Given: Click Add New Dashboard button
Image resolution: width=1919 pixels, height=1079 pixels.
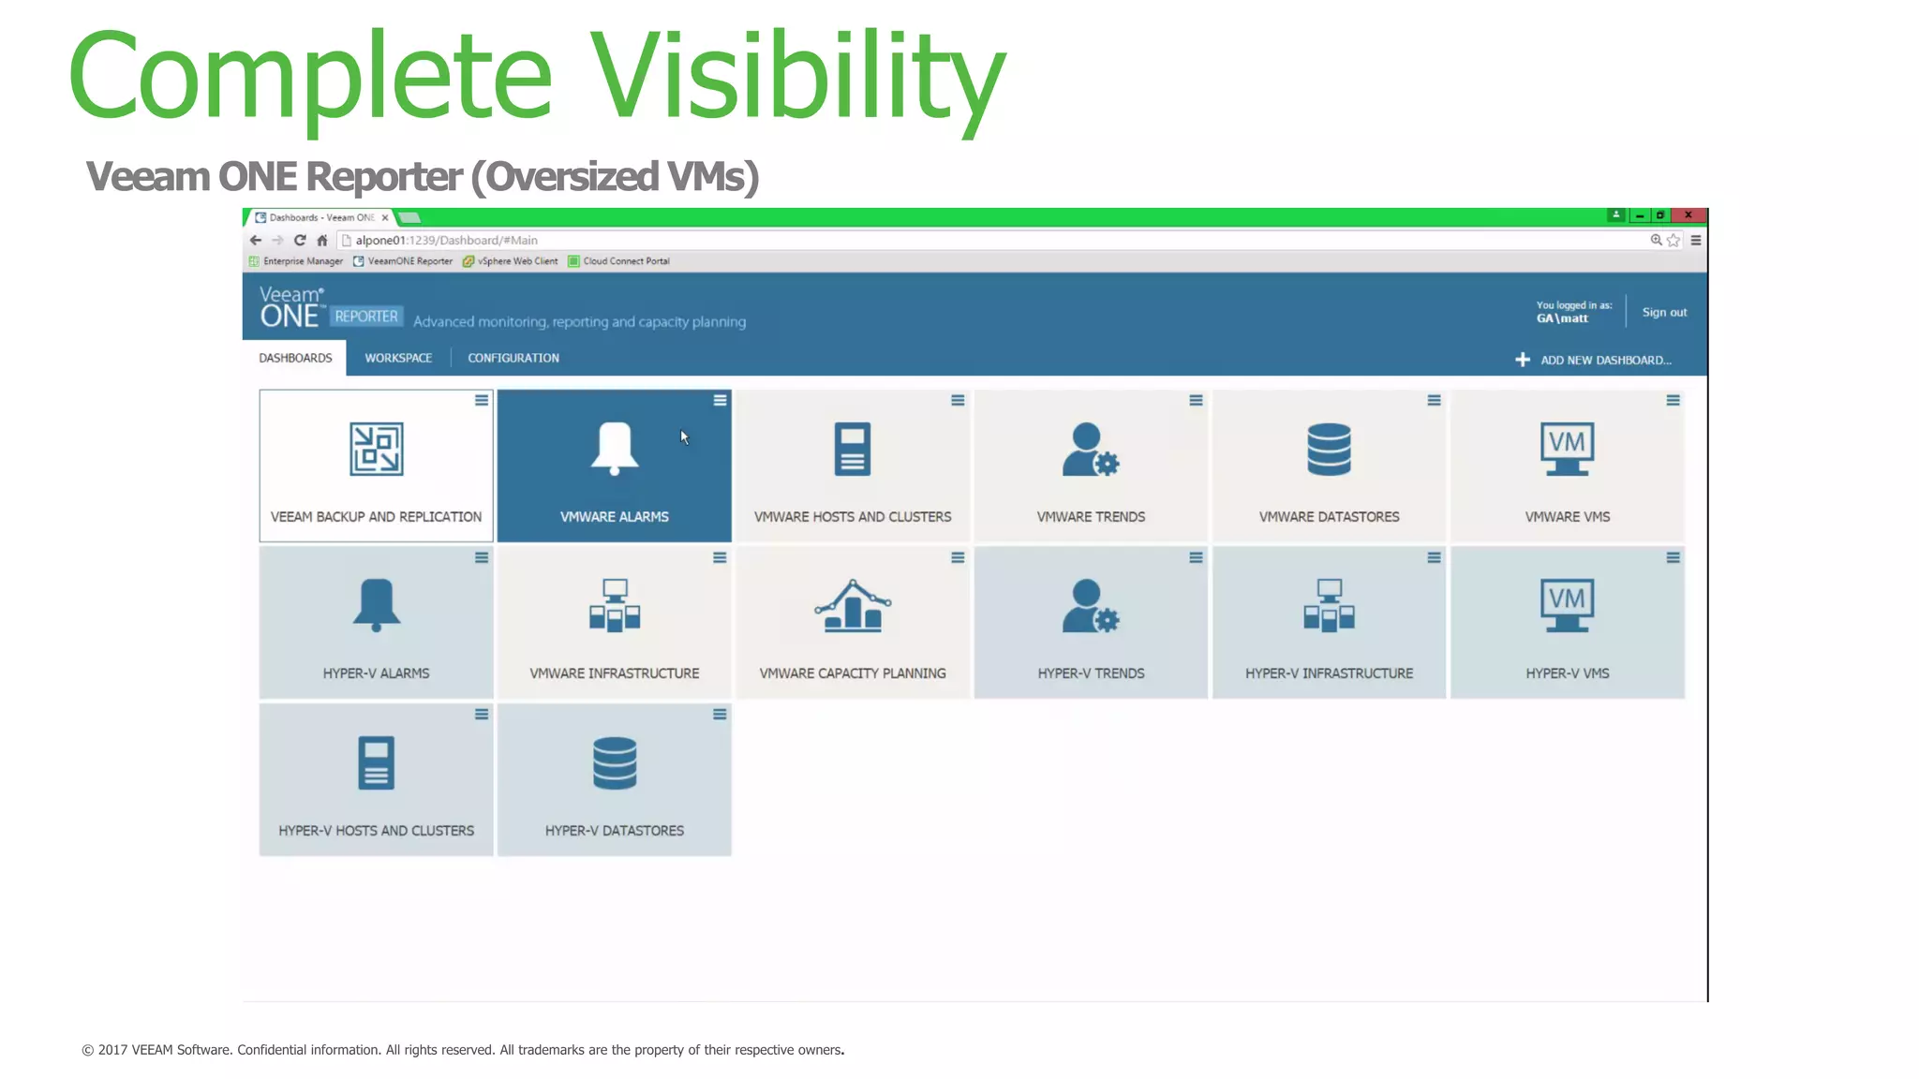Looking at the screenshot, I should click(x=1593, y=360).
